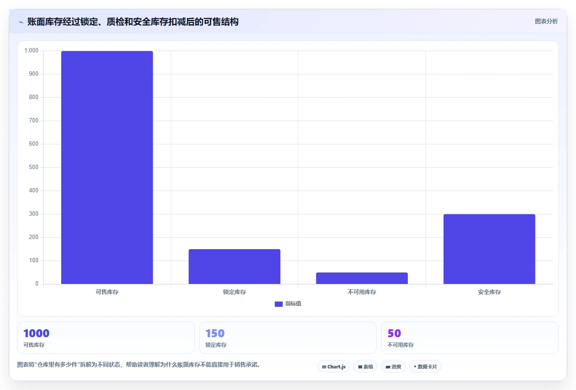The image size is (576, 390).
Task: Select the 可售库存 bar in the chart
Action: pyautogui.click(x=107, y=167)
